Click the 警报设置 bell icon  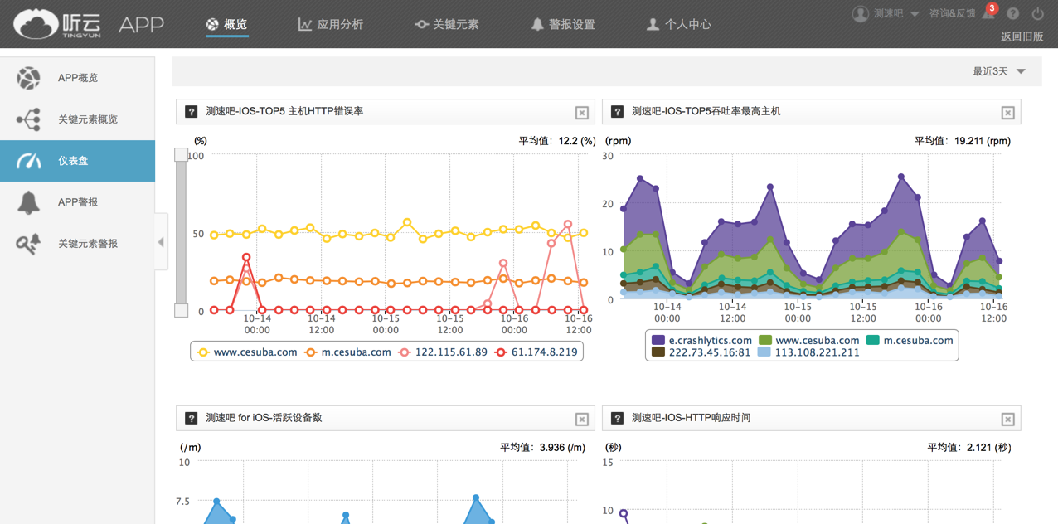537,24
